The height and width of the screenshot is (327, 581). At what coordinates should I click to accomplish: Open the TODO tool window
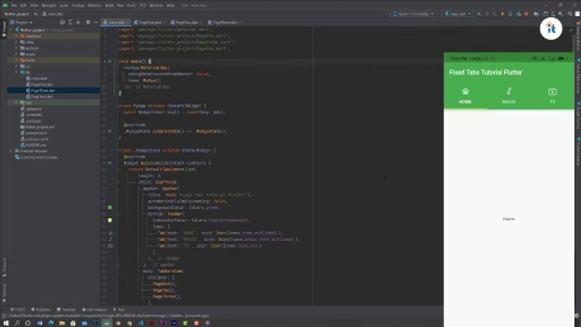[x=18, y=310]
